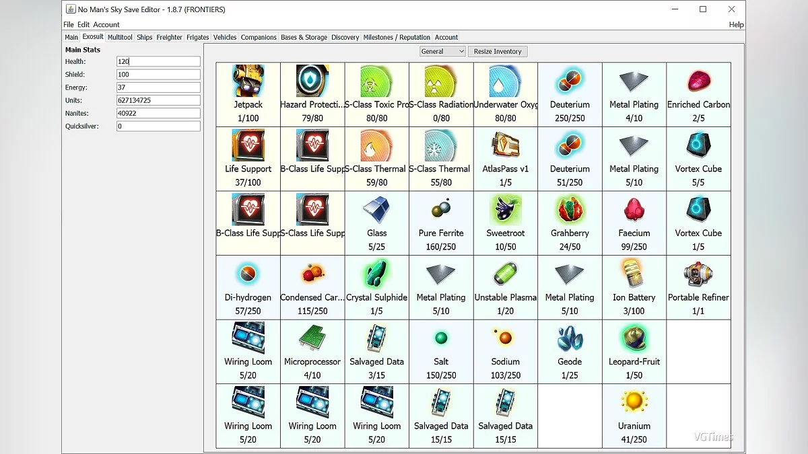Viewport: 808px width, 454px height.
Task: Switch to the Ships tab
Action: [x=145, y=38]
